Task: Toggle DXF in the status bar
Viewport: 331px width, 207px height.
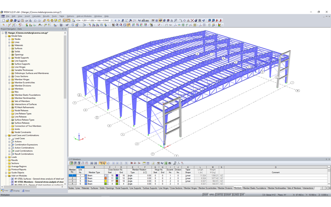Action: [x=242, y=195]
